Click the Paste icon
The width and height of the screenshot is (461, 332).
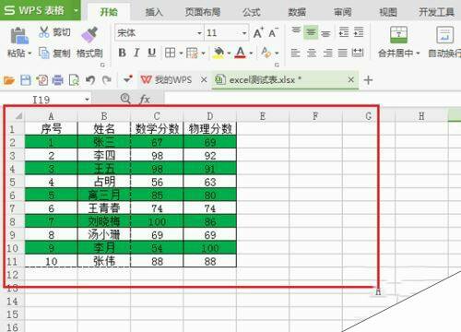click(x=19, y=36)
